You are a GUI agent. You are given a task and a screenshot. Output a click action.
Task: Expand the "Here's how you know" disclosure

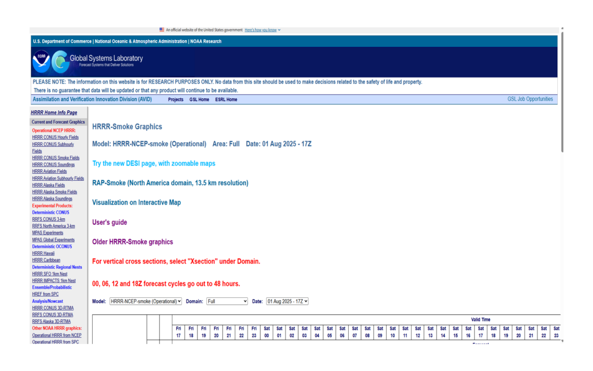pos(262,30)
